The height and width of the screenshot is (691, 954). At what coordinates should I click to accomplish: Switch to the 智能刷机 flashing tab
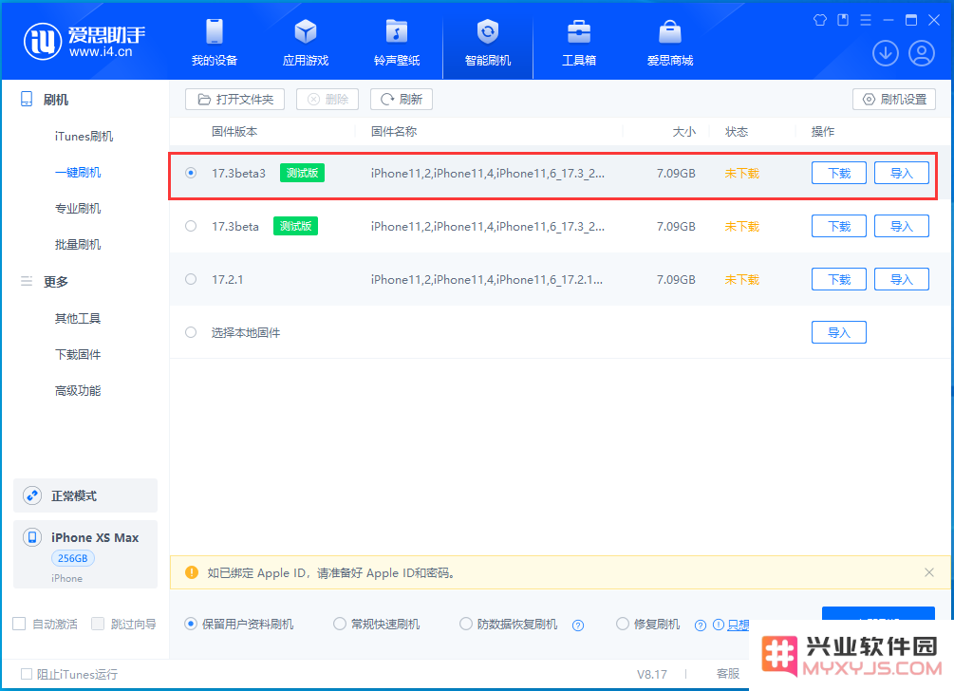(x=488, y=43)
